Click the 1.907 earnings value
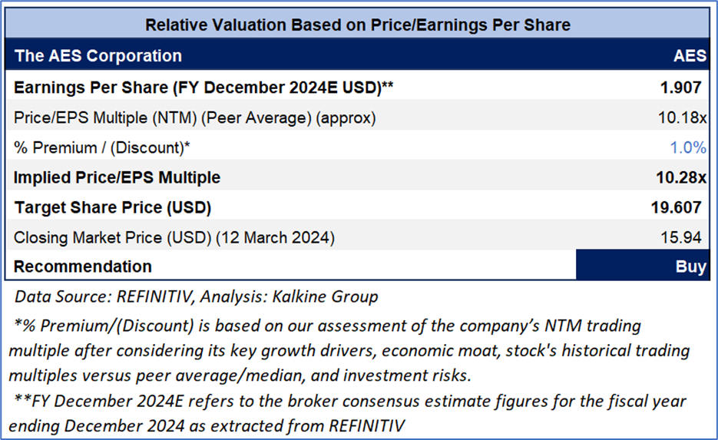 point(680,87)
